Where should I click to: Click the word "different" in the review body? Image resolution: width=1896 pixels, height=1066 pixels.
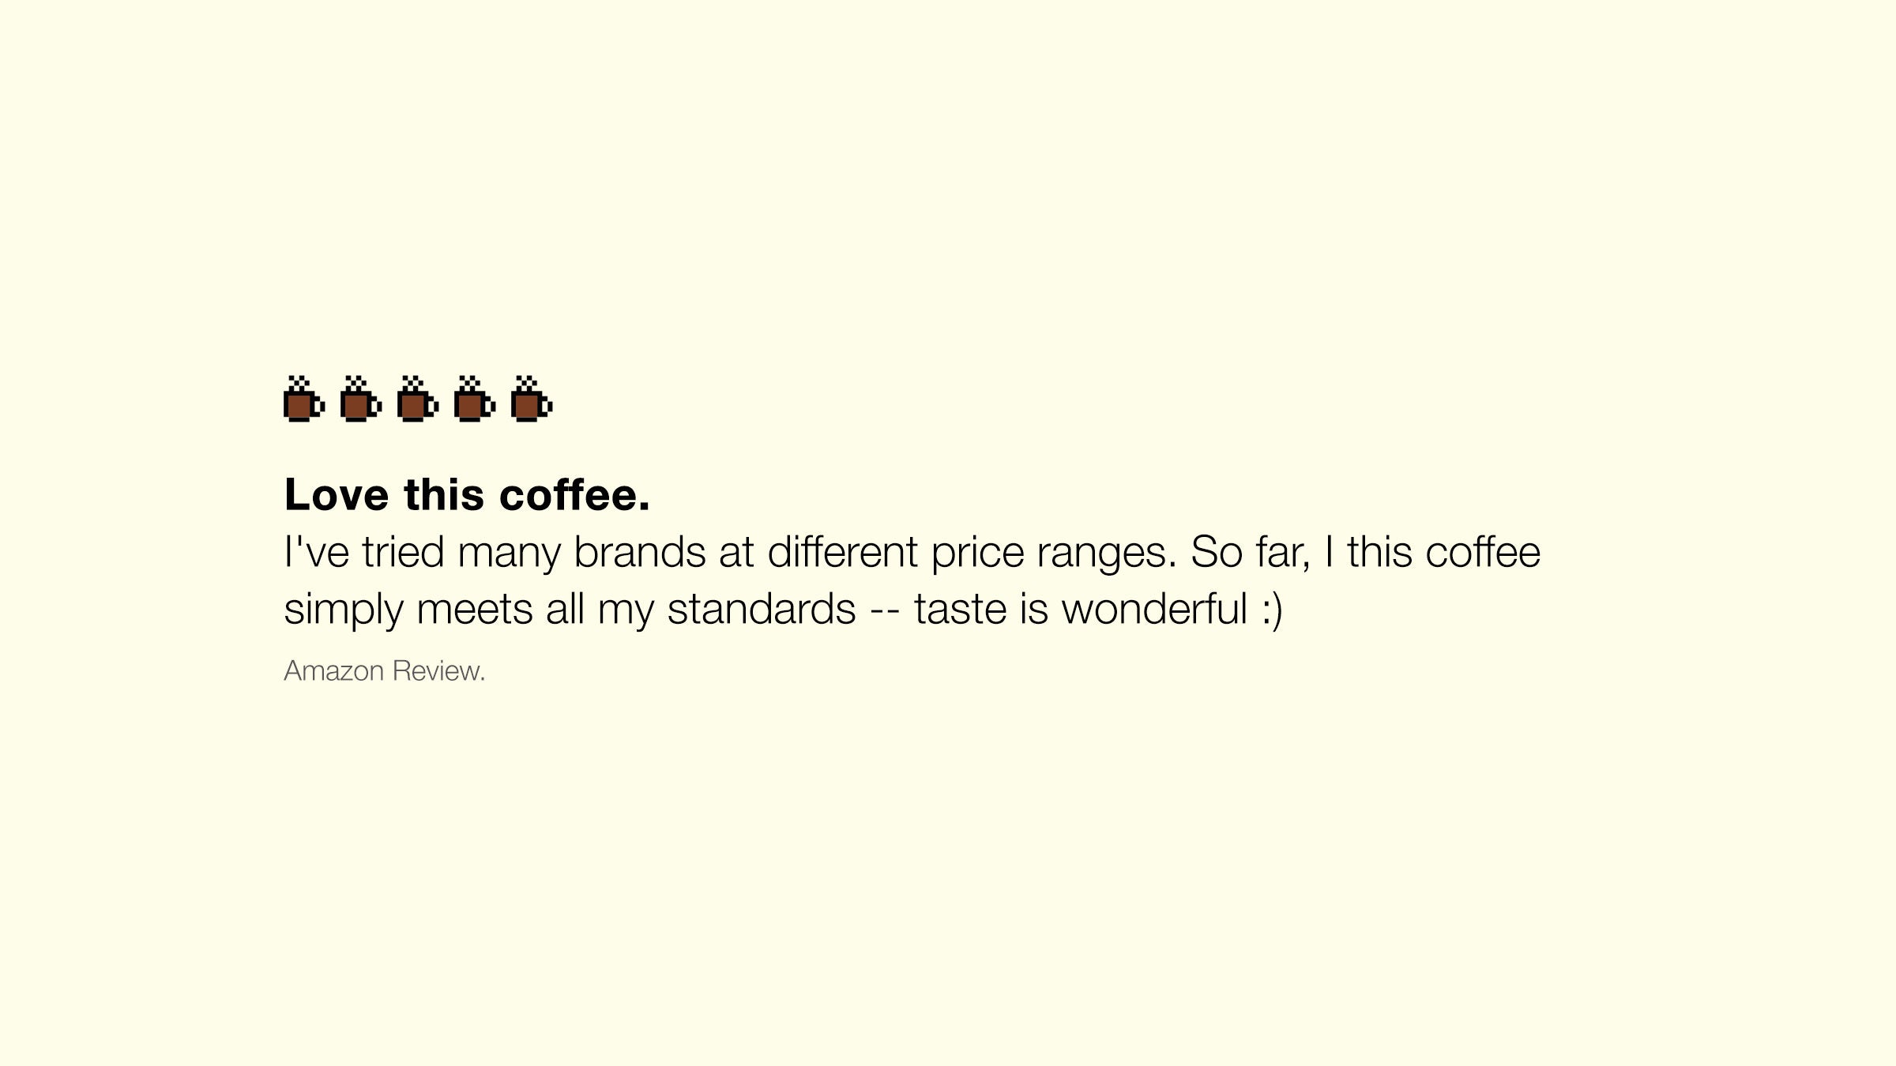point(842,552)
